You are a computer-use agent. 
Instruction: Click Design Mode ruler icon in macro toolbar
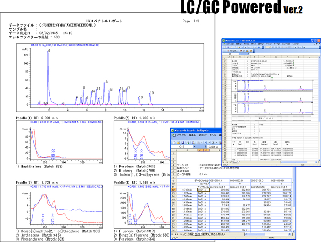[247, 51]
